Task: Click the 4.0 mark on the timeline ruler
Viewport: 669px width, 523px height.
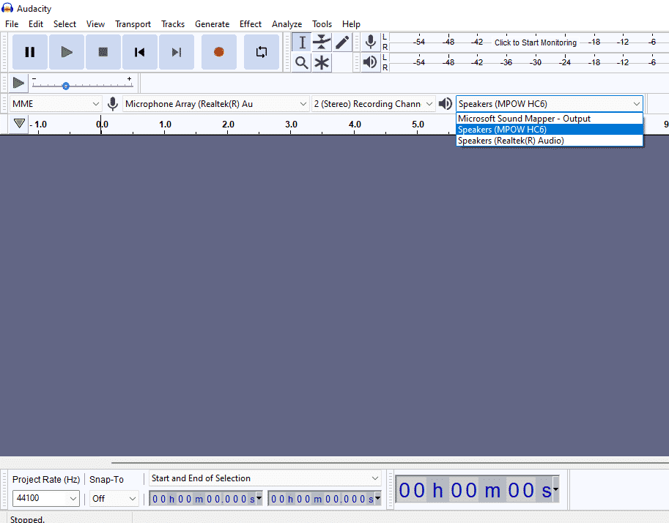Action: [x=355, y=124]
